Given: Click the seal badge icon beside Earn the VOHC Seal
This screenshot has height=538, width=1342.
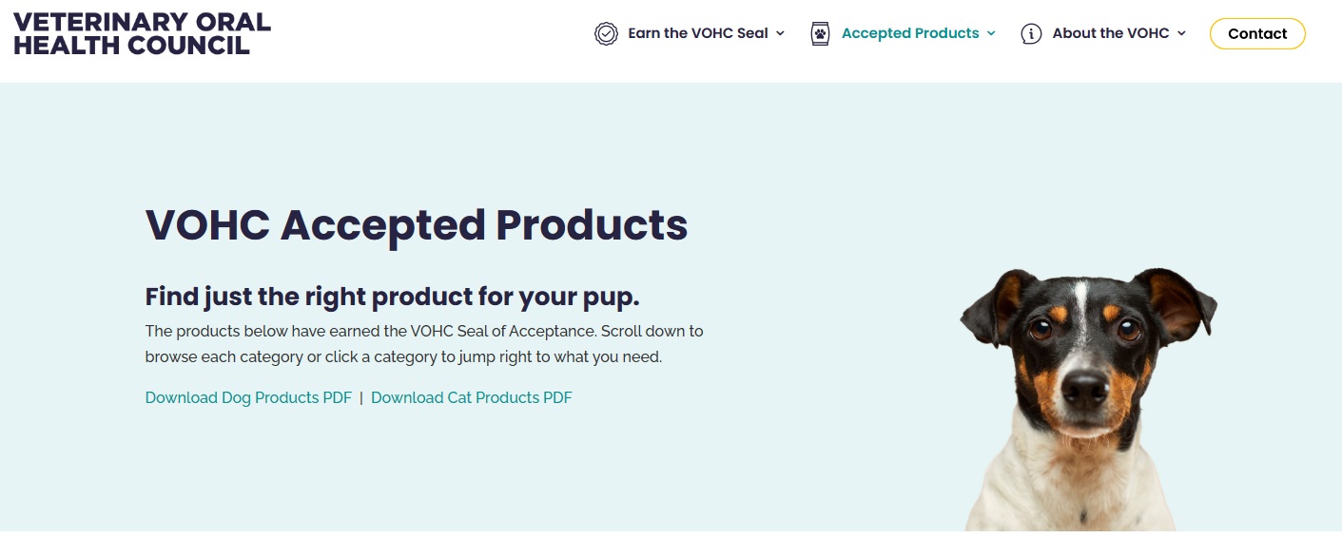Looking at the screenshot, I should click(606, 33).
